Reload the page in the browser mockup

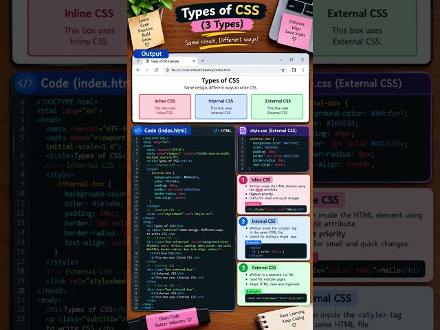156,70
